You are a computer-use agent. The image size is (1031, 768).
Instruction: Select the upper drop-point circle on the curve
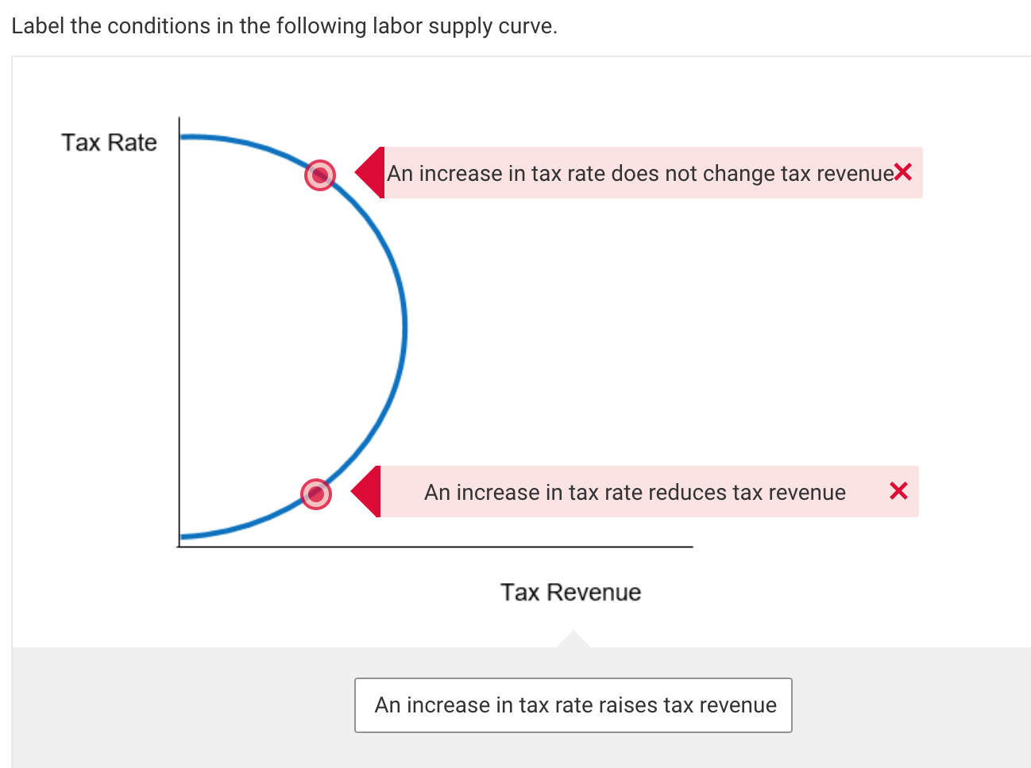(320, 175)
